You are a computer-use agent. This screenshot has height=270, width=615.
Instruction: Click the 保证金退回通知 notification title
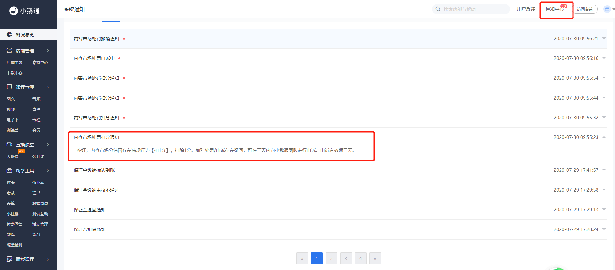[90, 210]
